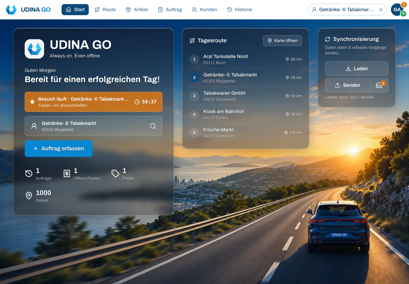
Task: Click the Synchronisierung refresh icon
Action: 328,39
